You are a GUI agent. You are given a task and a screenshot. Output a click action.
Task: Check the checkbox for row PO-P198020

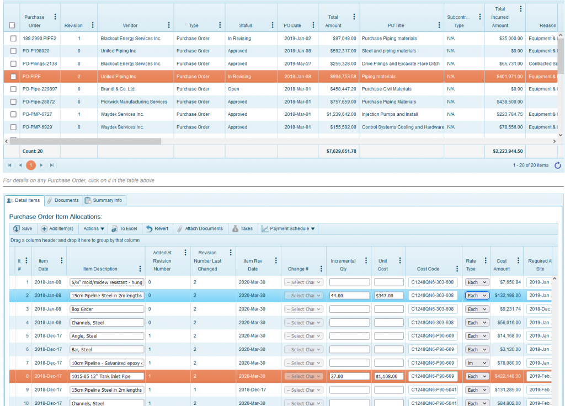[12, 51]
